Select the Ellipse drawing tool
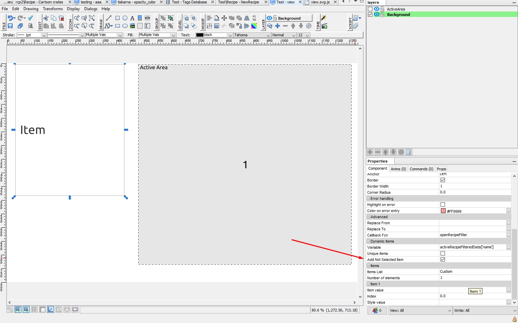This screenshot has height=323, width=518. coord(125,26)
